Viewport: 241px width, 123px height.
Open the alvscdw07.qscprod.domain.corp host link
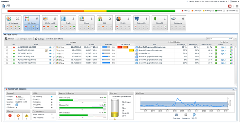[150, 50]
